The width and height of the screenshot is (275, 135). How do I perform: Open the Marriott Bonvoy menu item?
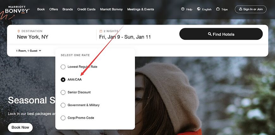click(111, 9)
